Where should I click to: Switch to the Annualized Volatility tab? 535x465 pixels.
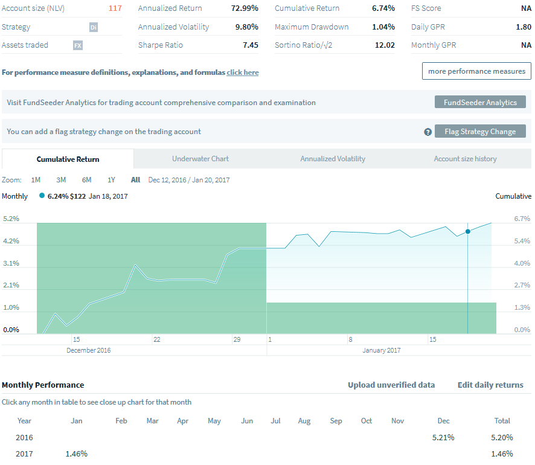click(x=333, y=159)
